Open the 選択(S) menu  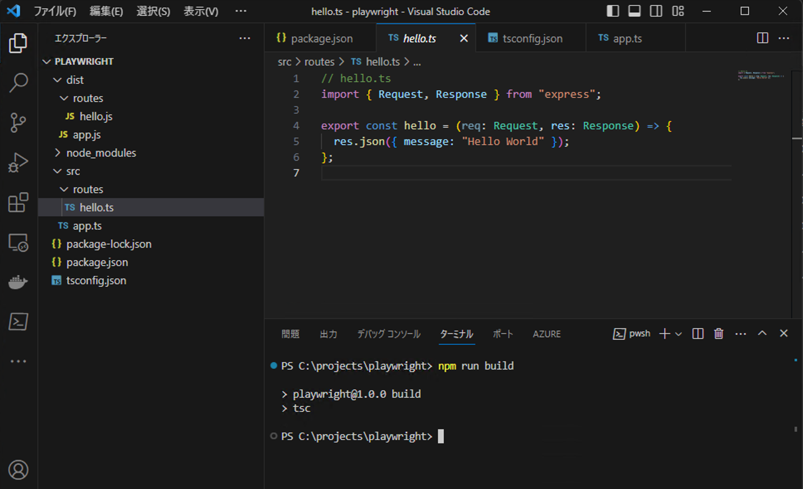pyautogui.click(x=153, y=11)
